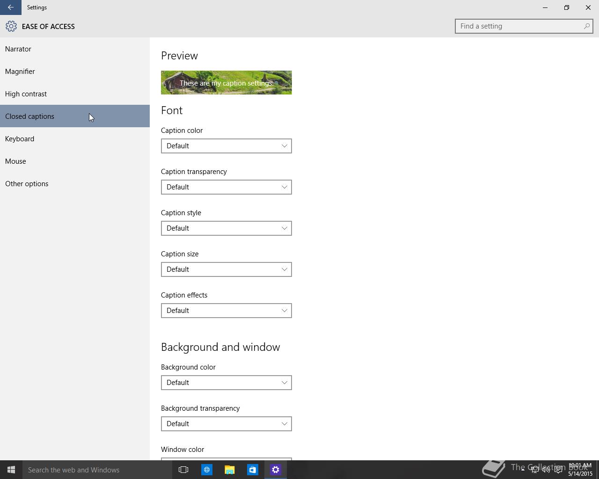Open the Action Center notifications icon

[558, 470]
